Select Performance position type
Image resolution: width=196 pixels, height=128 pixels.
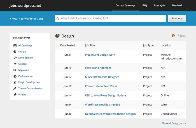click(x=25, y=76)
